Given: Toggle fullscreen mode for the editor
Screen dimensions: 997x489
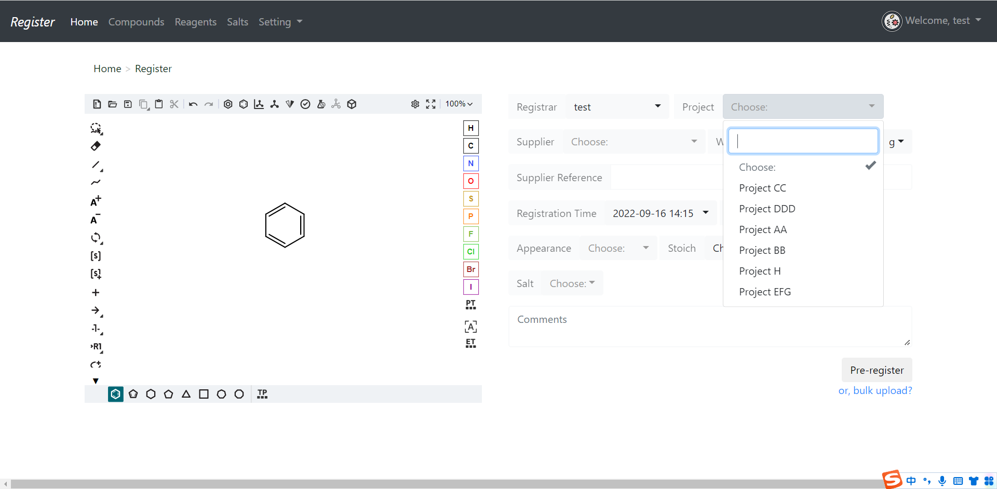Looking at the screenshot, I should pyautogui.click(x=430, y=104).
